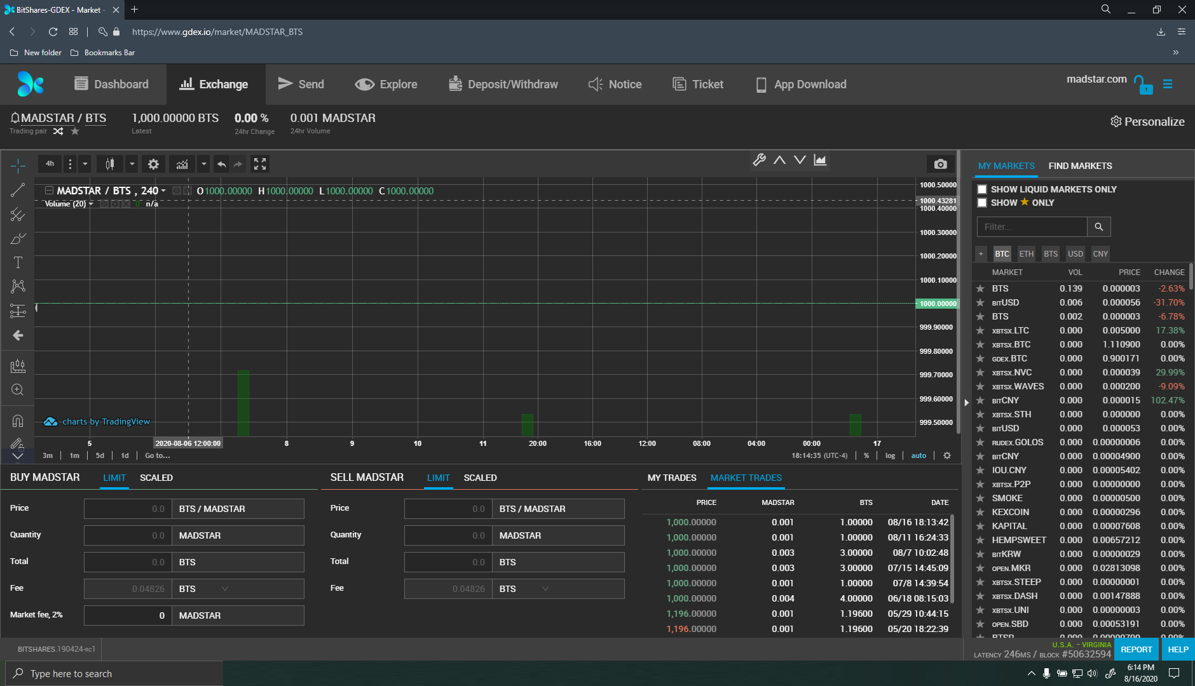The image size is (1195, 686).
Task: Switch to FIND MARKETS tab
Action: coord(1080,166)
